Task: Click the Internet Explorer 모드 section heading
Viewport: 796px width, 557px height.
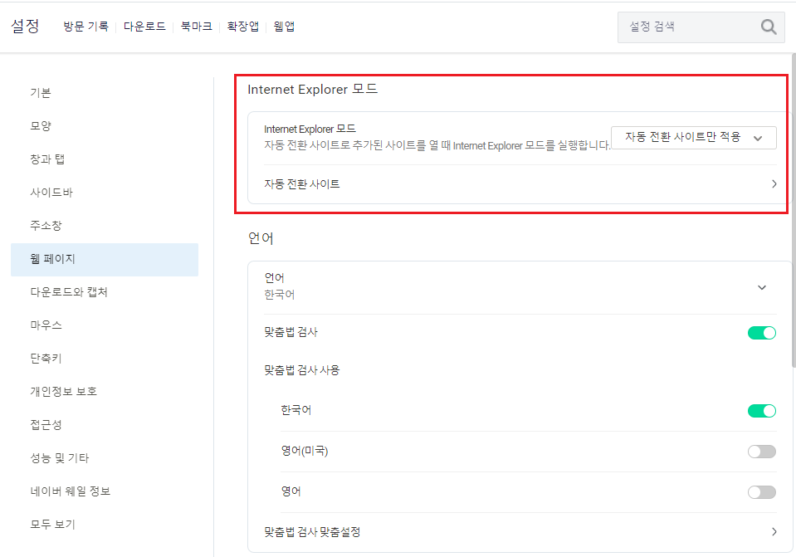Action: [x=313, y=90]
